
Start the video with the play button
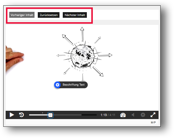tap(12, 115)
